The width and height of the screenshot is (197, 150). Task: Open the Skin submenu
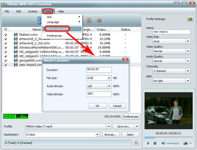(62, 17)
